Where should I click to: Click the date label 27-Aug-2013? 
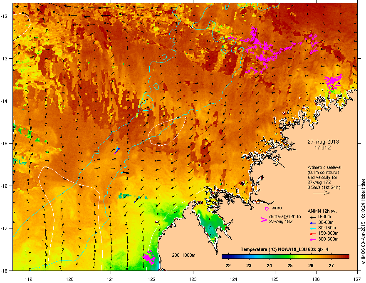323,142
